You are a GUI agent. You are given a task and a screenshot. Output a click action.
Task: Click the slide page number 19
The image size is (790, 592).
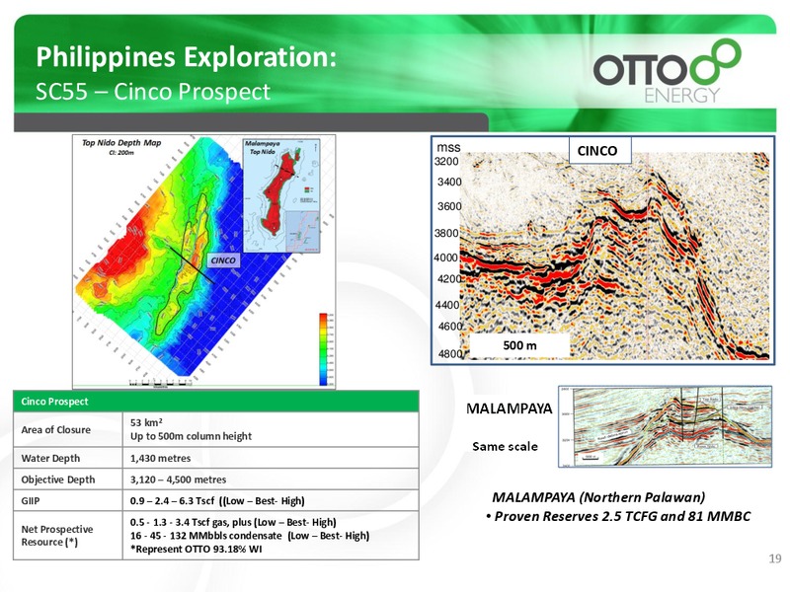[x=775, y=558]
